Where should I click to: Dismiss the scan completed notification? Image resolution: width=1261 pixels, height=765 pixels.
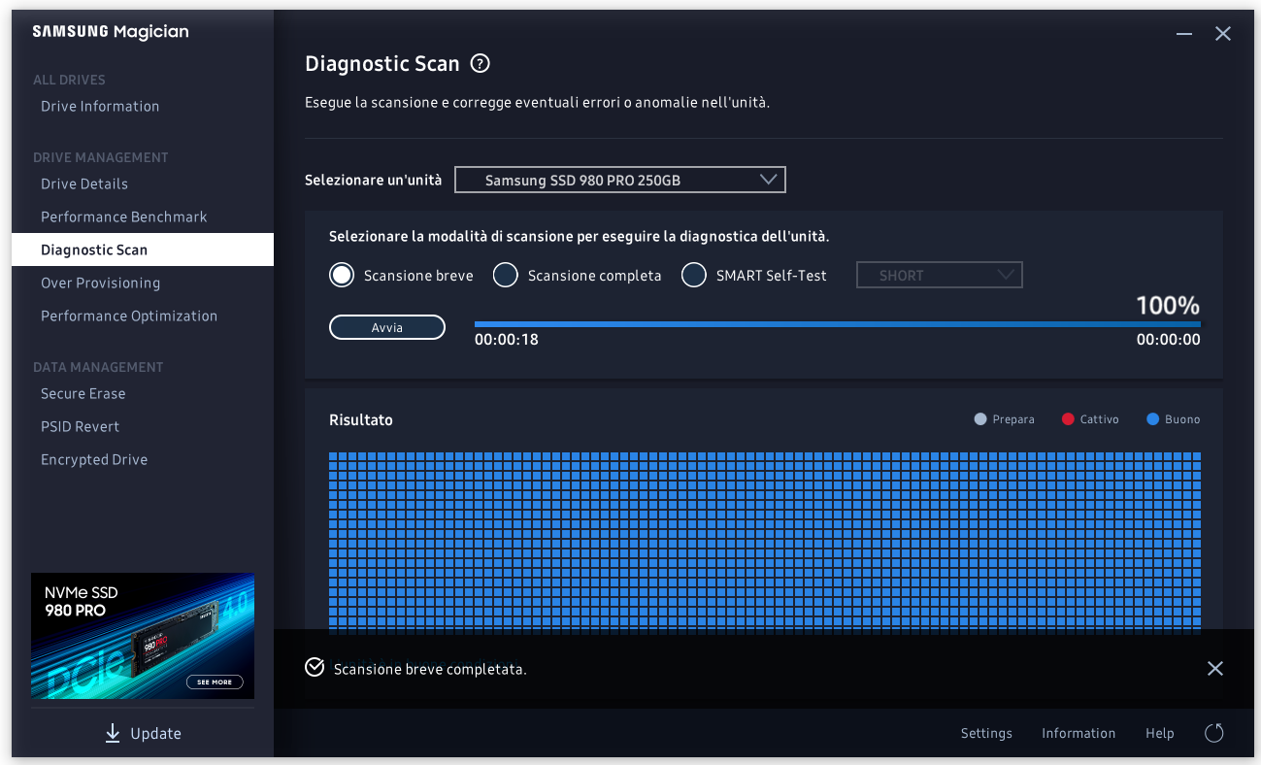coord(1214,668)
